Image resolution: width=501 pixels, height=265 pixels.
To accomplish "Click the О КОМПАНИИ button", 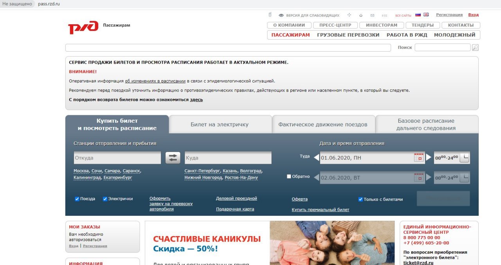I will click(289, 25).
